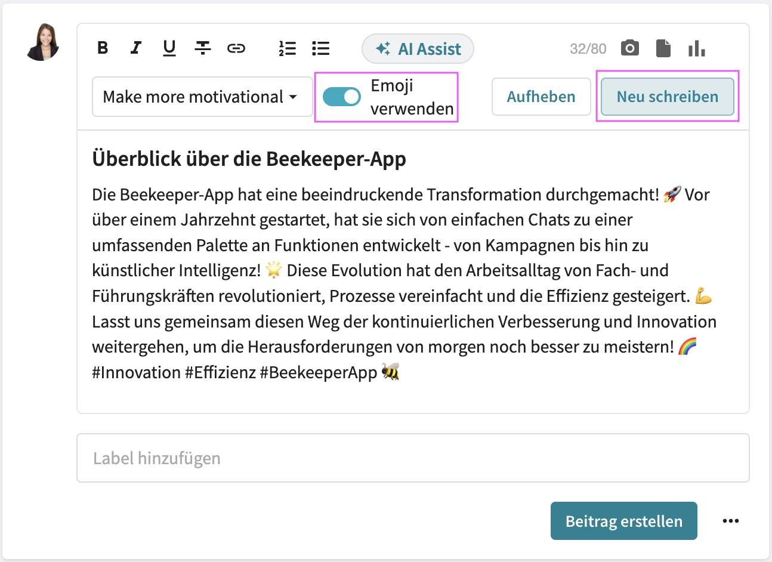Insert a hyperlink
Viewport: 772px width, 562px height.
[236, 48]
